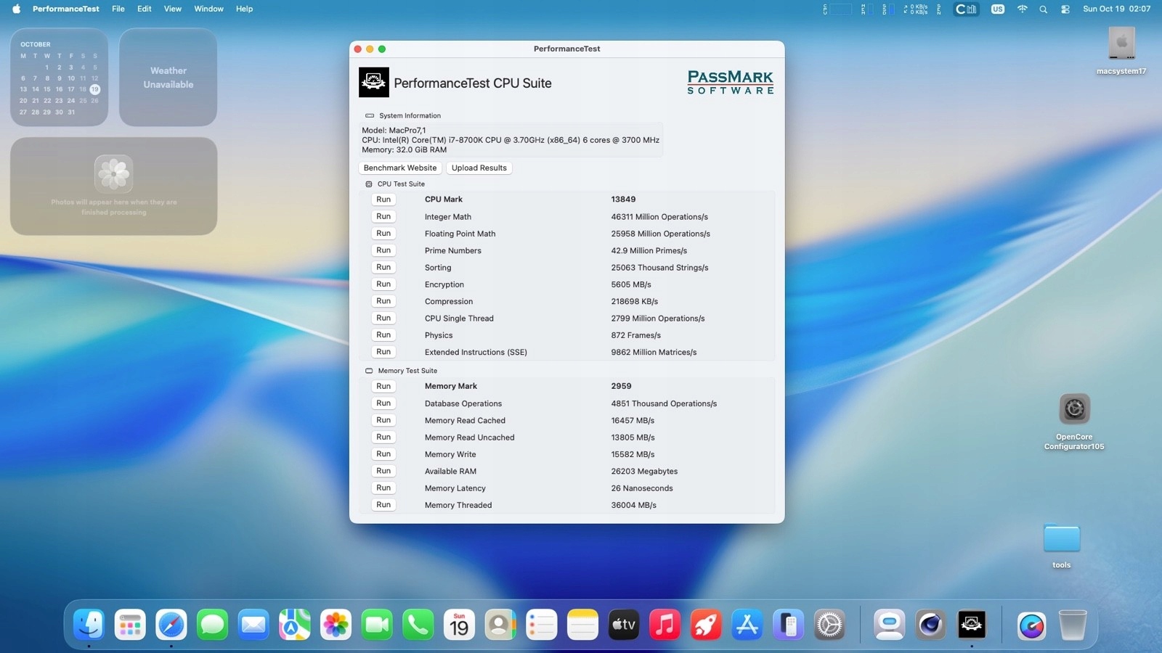This screenshot has width=1162, height=653.
Task: Run the Encryption test
Action: coord(383,284)
